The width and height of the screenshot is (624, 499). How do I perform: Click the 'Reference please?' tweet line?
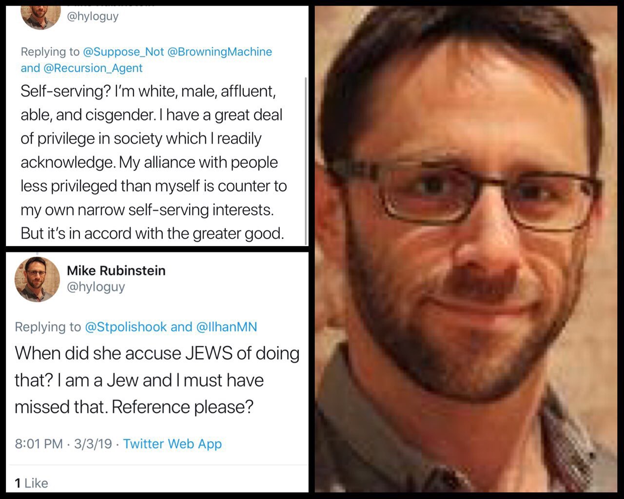coord(183,406)
